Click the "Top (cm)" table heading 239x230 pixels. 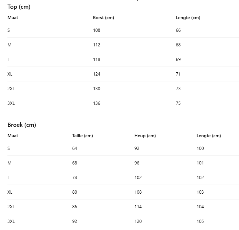[19, 7]
